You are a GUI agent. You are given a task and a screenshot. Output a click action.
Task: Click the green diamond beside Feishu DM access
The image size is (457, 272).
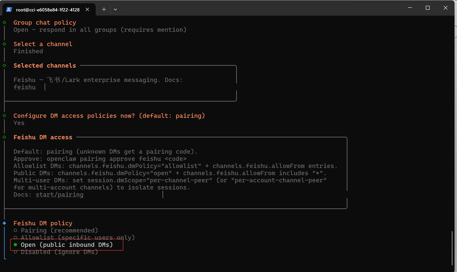[x=4, y=137]
